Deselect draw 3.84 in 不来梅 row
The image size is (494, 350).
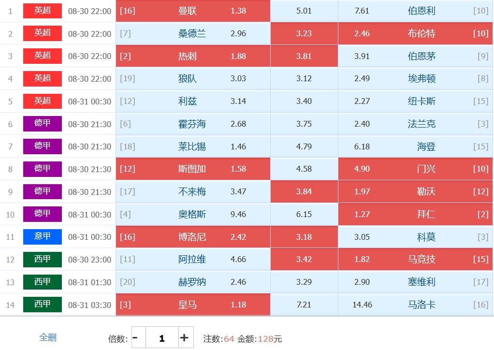pos(304,191)
